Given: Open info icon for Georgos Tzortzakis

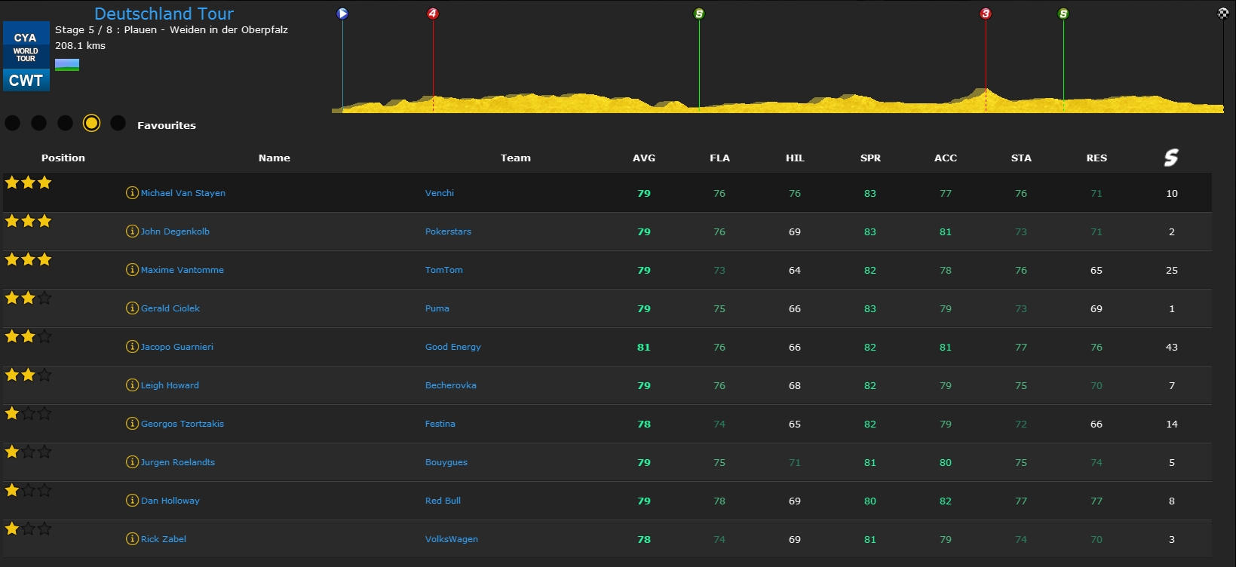Looking at the screenshot, I should (132, 424).
